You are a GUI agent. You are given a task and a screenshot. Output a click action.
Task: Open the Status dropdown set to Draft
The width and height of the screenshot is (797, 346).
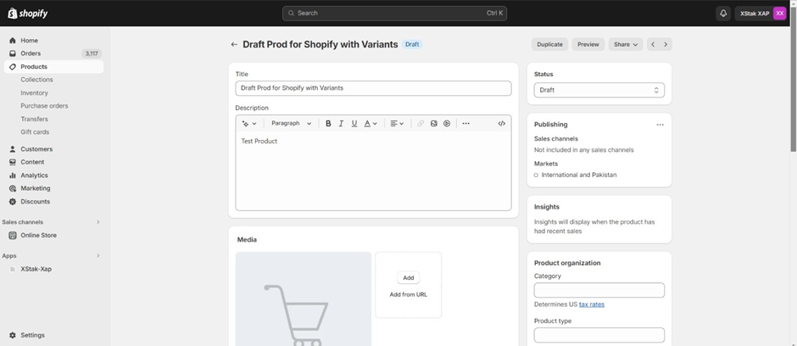click(x=599, y=90)
